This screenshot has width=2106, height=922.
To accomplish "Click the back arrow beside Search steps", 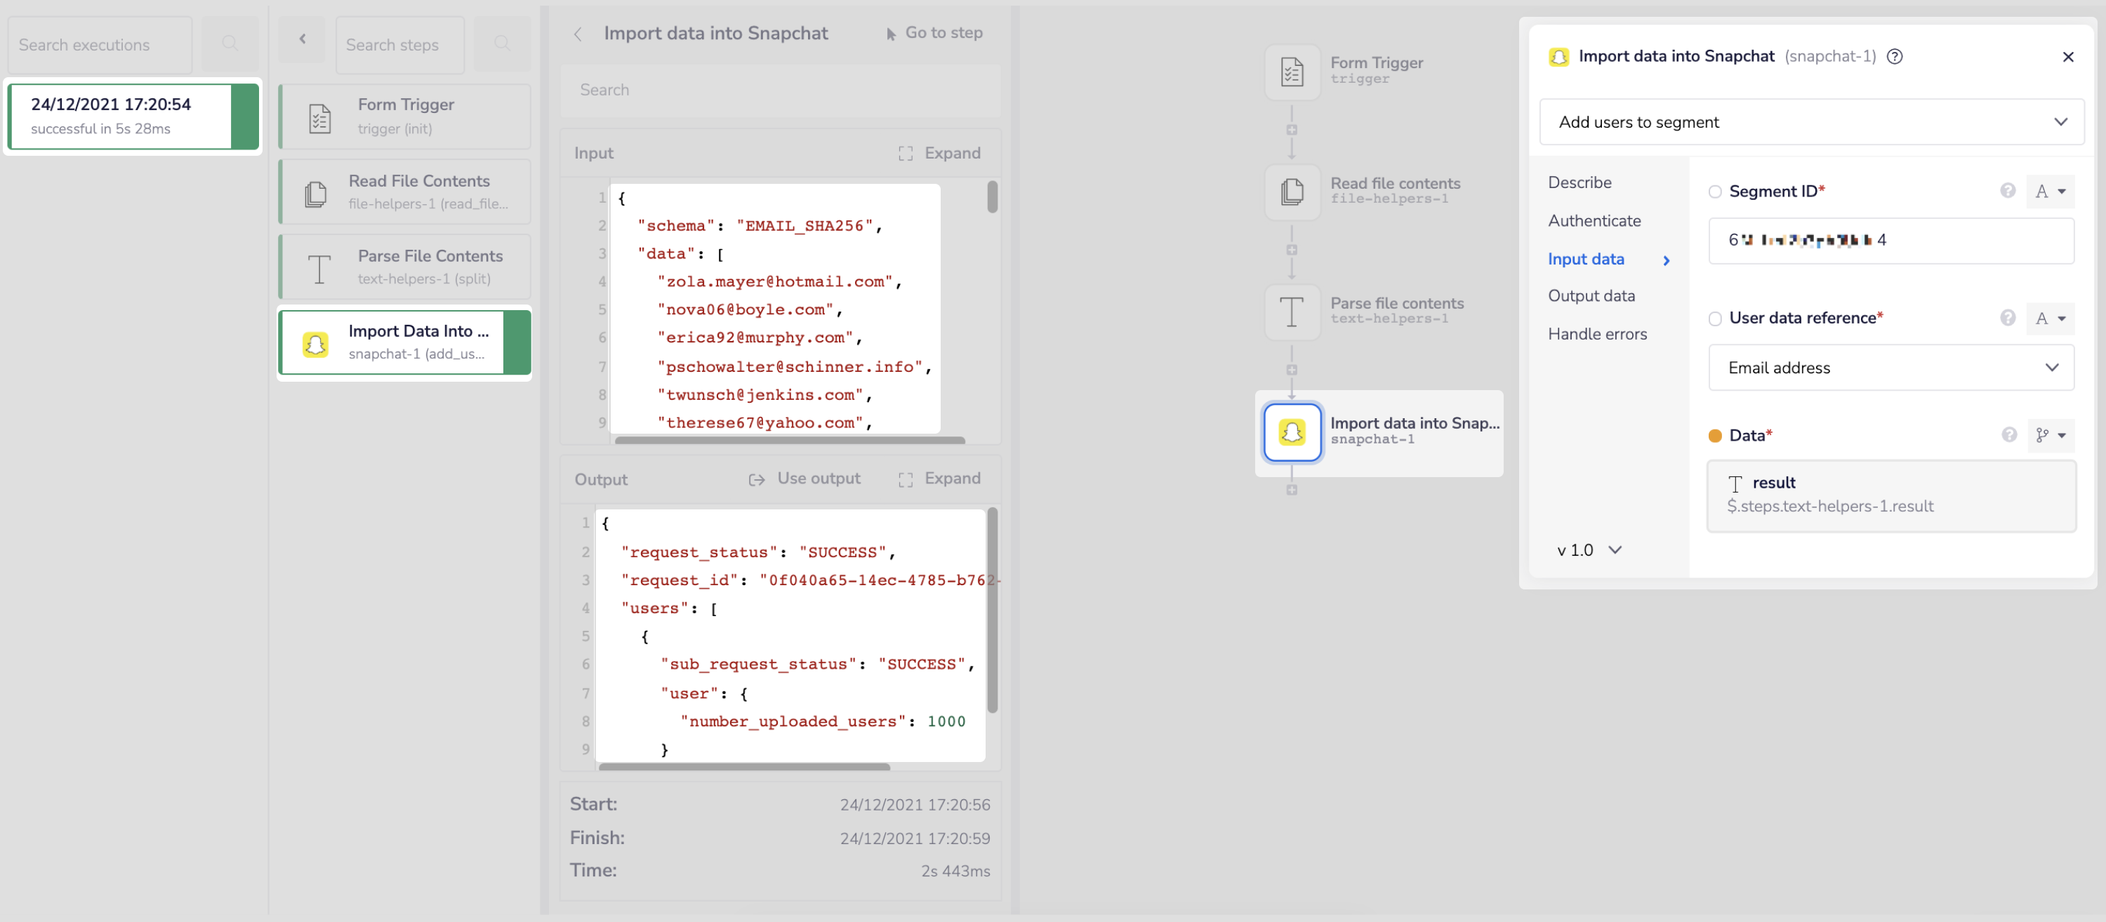I will (302, 39).
